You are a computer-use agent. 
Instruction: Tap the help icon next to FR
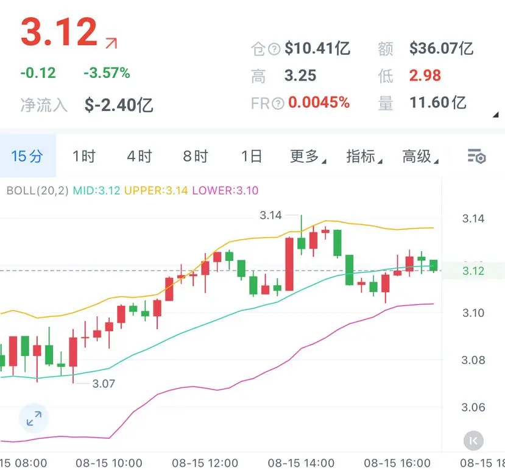tap(278, 104)
